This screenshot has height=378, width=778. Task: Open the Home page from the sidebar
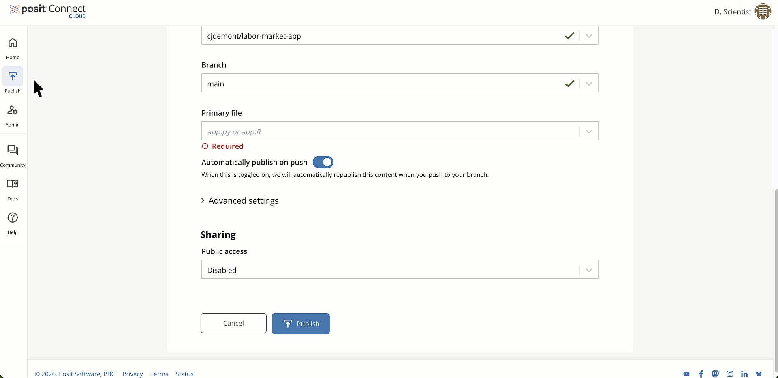13,48
